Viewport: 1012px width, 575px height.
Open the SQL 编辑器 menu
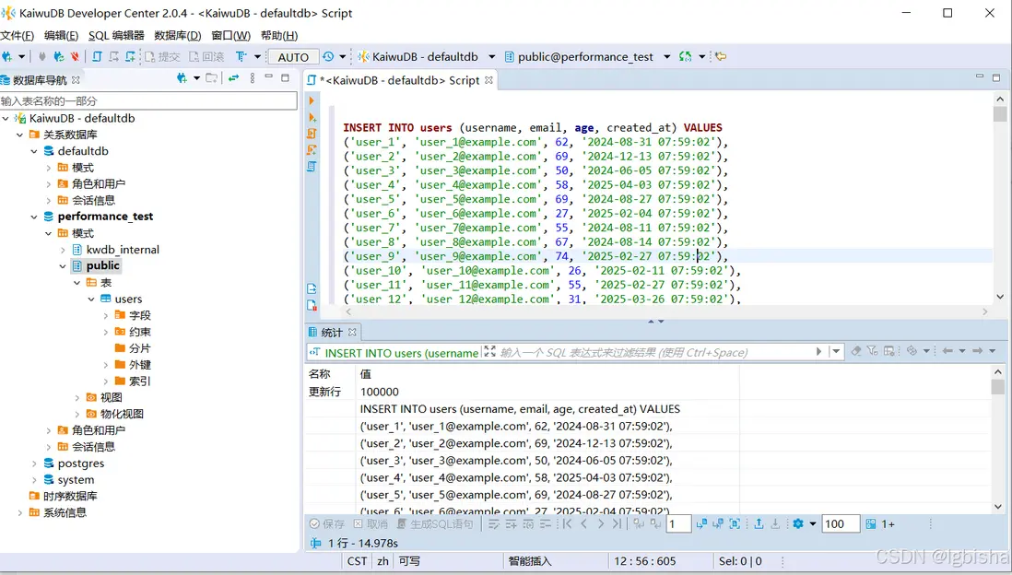point(116,35)
